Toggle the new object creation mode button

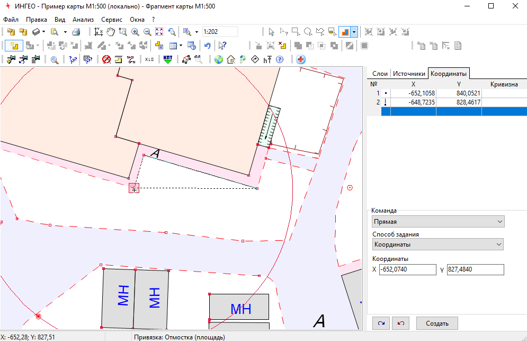(14, 46)
